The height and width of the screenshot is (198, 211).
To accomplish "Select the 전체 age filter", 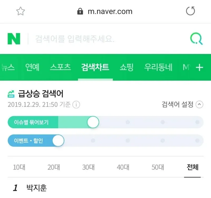I will [192, 167].
